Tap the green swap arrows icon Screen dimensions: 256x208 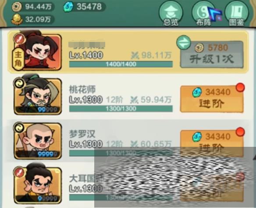pos(184,42)
